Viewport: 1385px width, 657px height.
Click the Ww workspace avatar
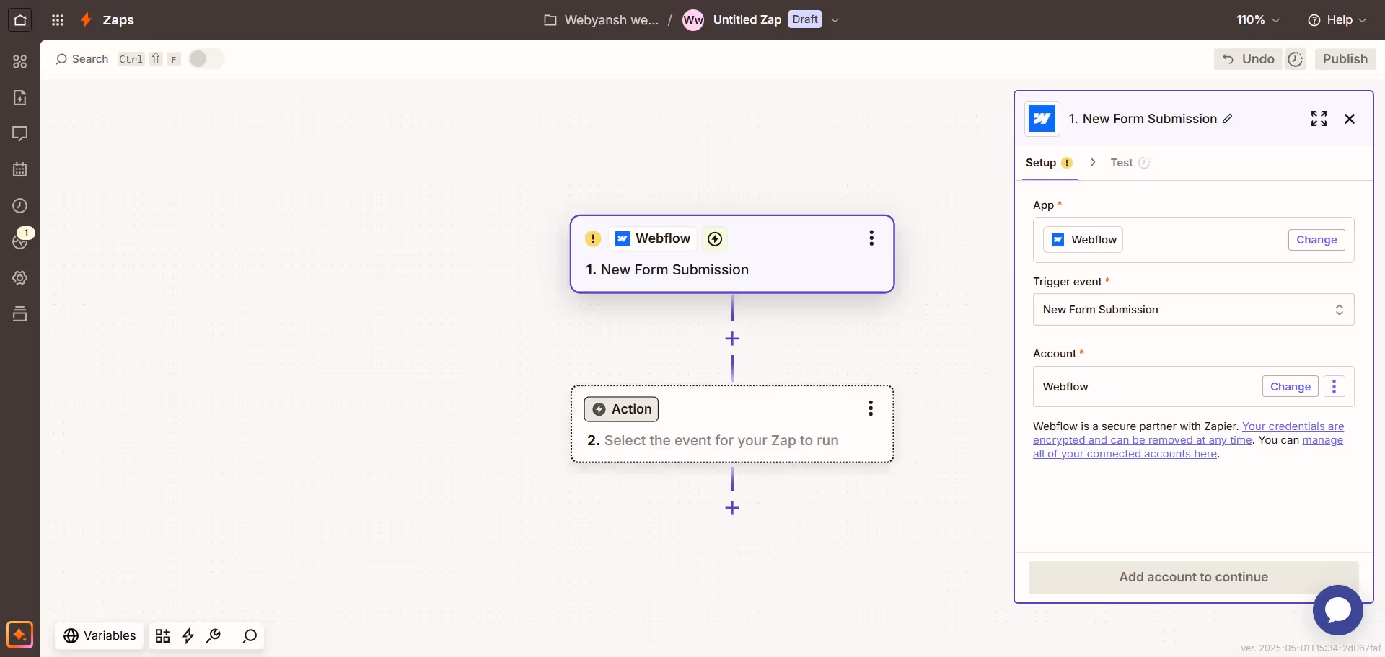pos(693,20)
